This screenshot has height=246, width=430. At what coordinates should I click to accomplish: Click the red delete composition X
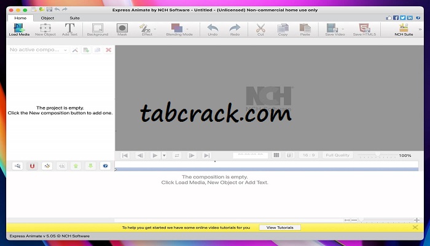(108, 50)
